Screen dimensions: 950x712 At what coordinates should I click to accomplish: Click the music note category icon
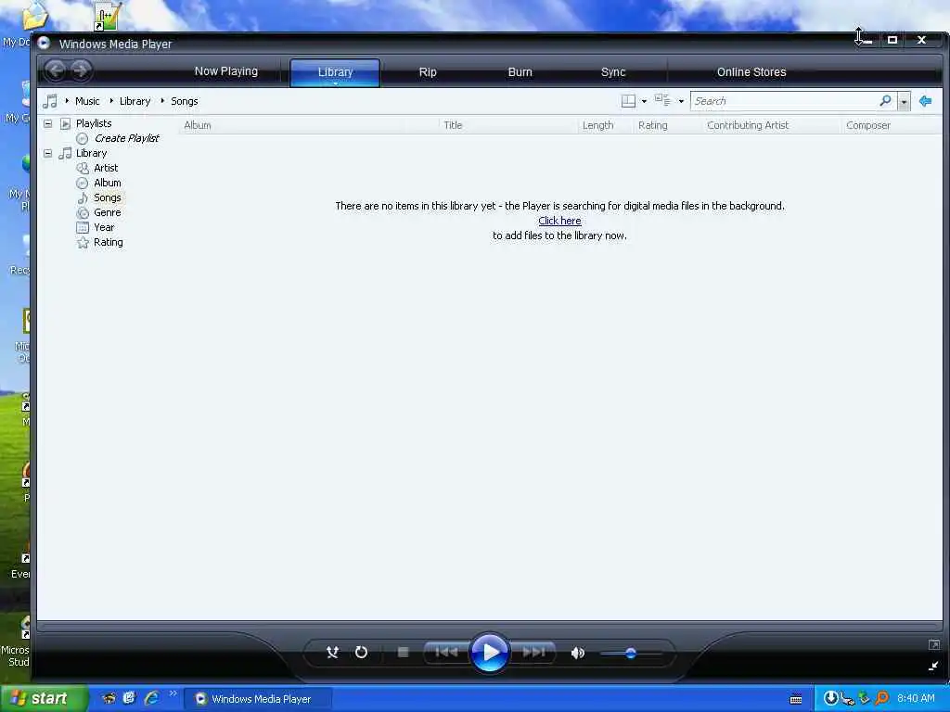50,101
